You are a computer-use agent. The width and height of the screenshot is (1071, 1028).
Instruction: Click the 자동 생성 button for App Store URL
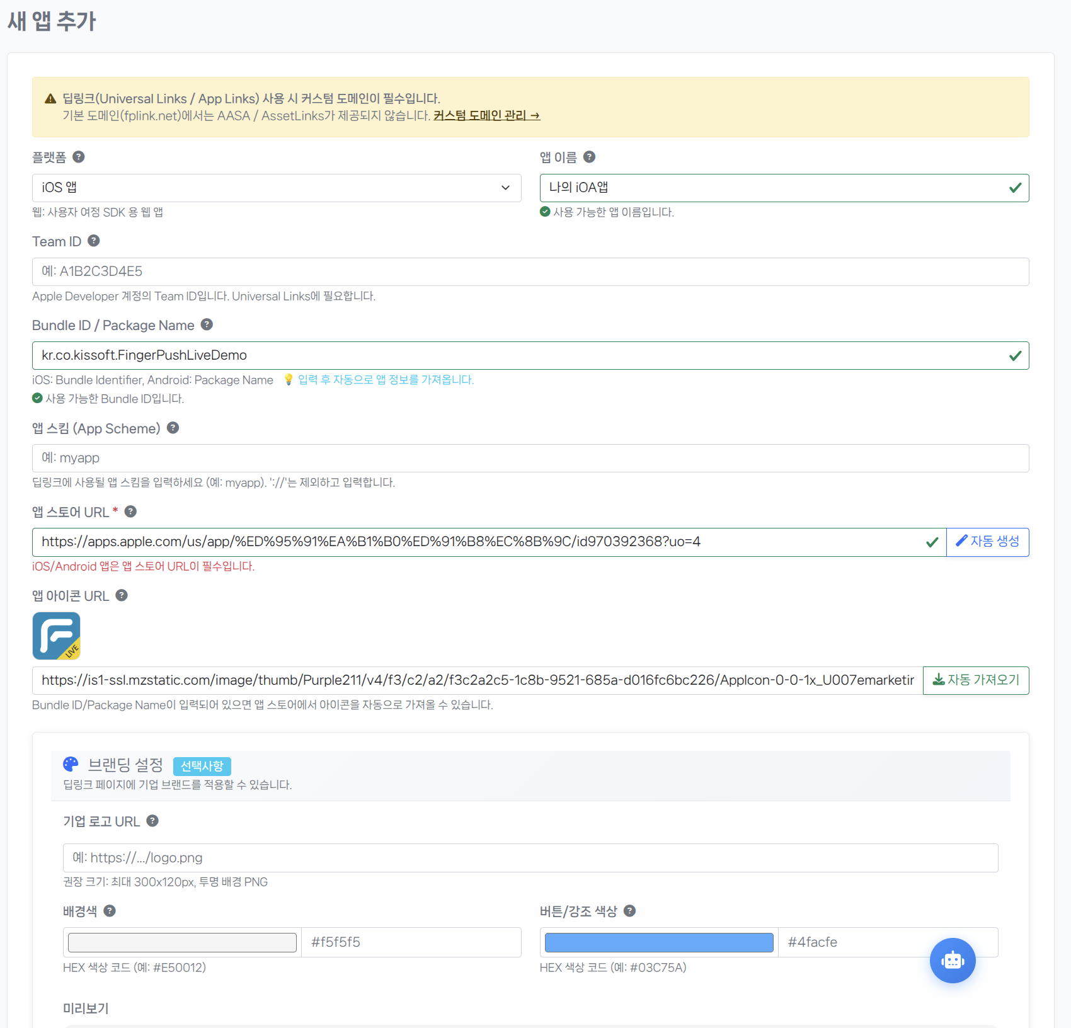pyautogui.click(x=987, y=542)
